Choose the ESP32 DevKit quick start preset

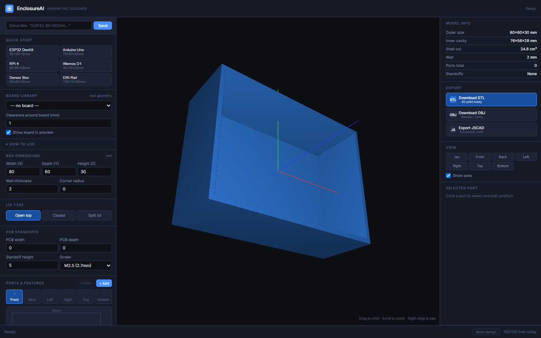[32, 52]
